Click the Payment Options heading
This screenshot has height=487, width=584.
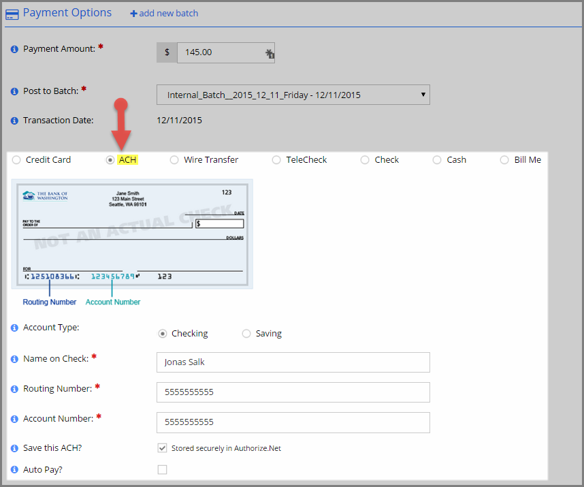tap(67, 13)
